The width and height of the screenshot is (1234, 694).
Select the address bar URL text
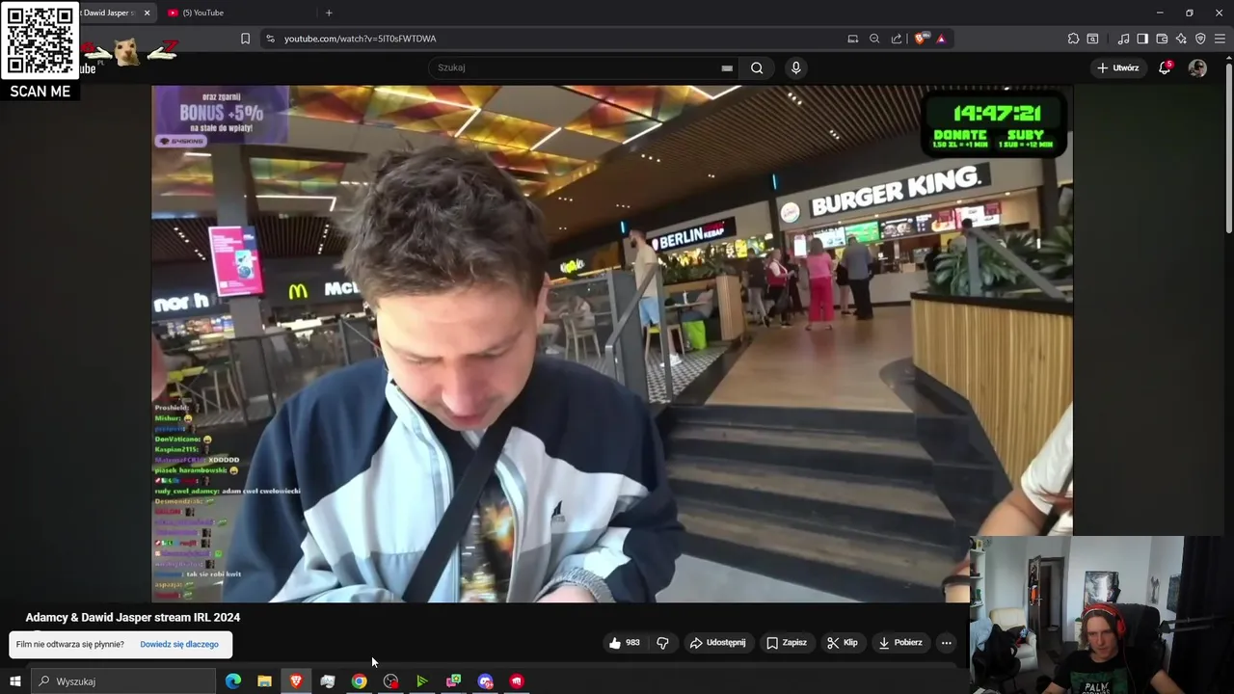(x=360, y=39)
